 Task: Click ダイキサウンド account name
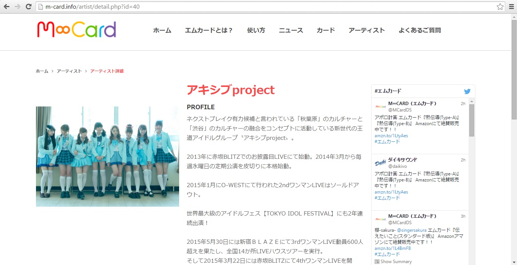pyautogui.click(x=403, y=160)
